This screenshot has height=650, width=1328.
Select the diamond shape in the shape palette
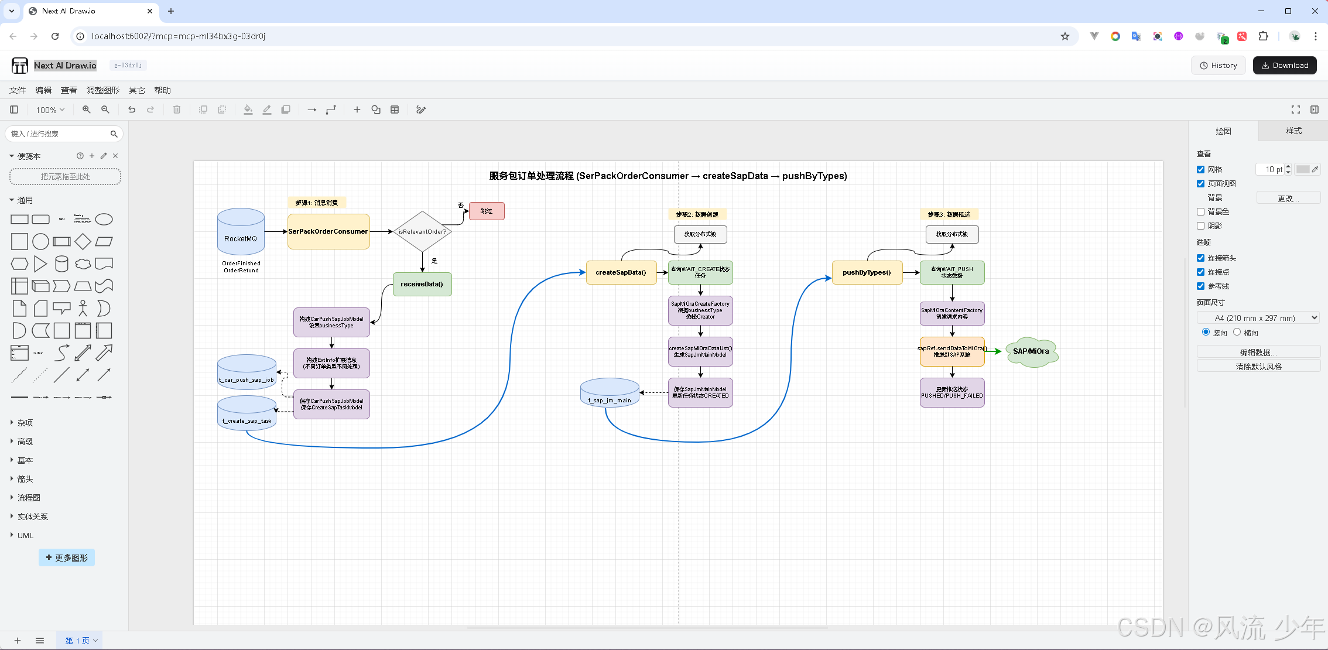(x=83, y=241)
